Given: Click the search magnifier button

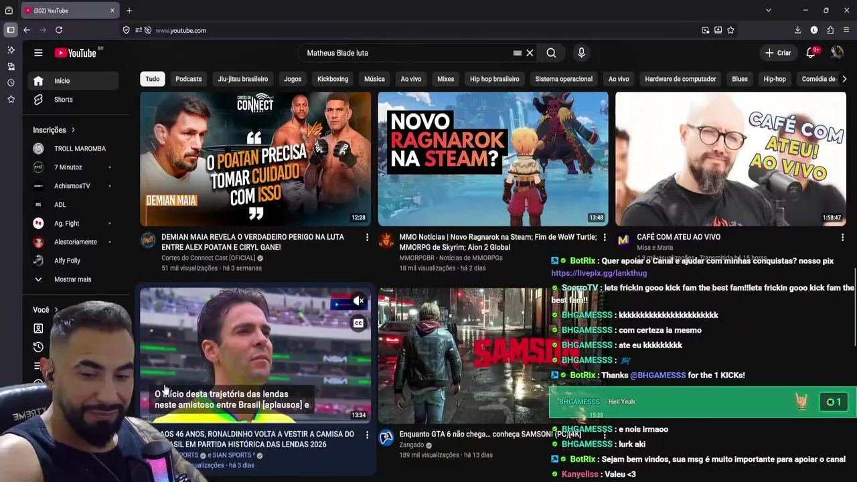Looking at the screenshot, I should (x=551, y=53).
